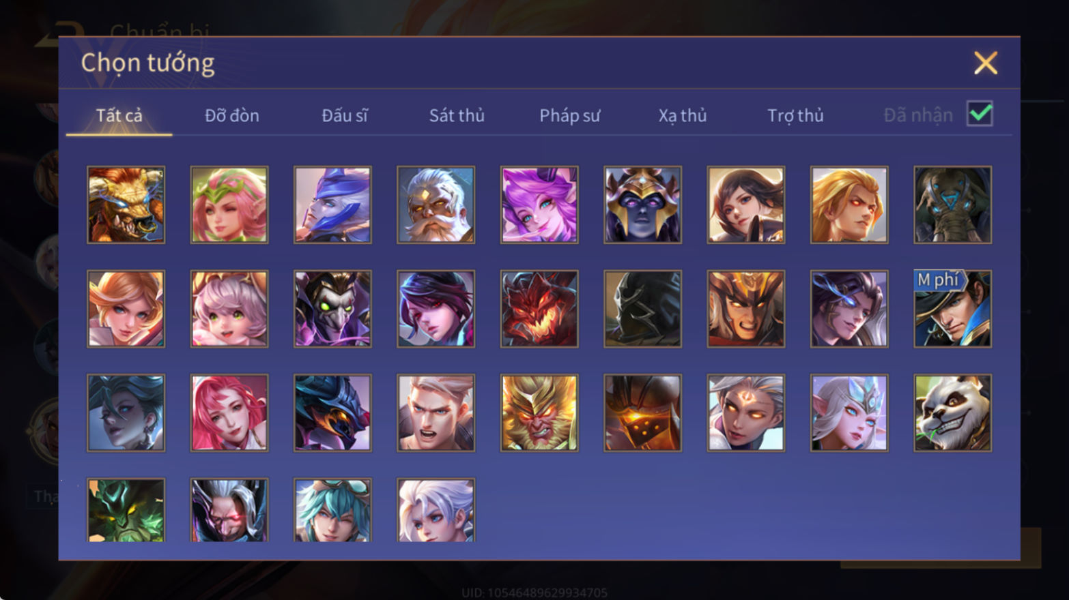Screen dimensions: 1069x600
Task: Choose the hero marked 'M phí'
Action: click(x=952, y=309)
